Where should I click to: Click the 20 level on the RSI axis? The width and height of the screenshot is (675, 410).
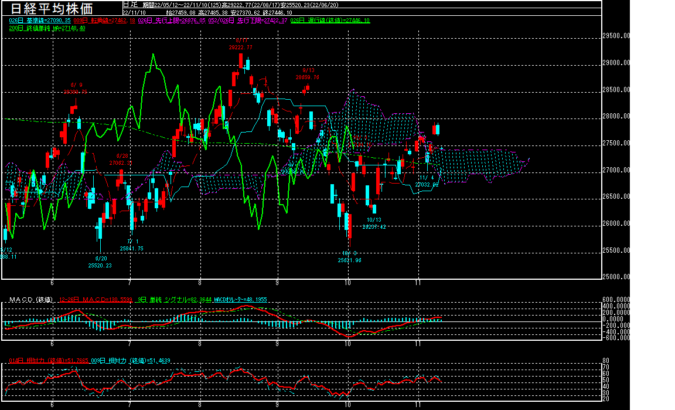606,399
